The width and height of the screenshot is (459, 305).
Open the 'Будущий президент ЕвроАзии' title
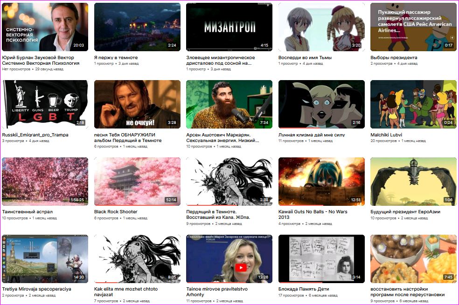click(x=405, y=212)
